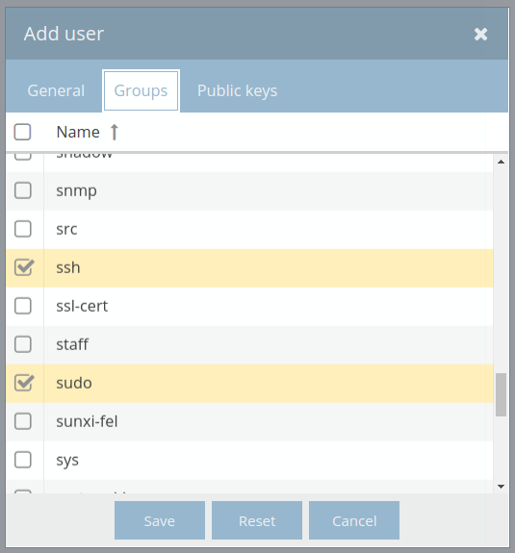Screen dimensions: 515x553
Task: Click the group list scrollbar thumb
Action: [x=501, y=394]
